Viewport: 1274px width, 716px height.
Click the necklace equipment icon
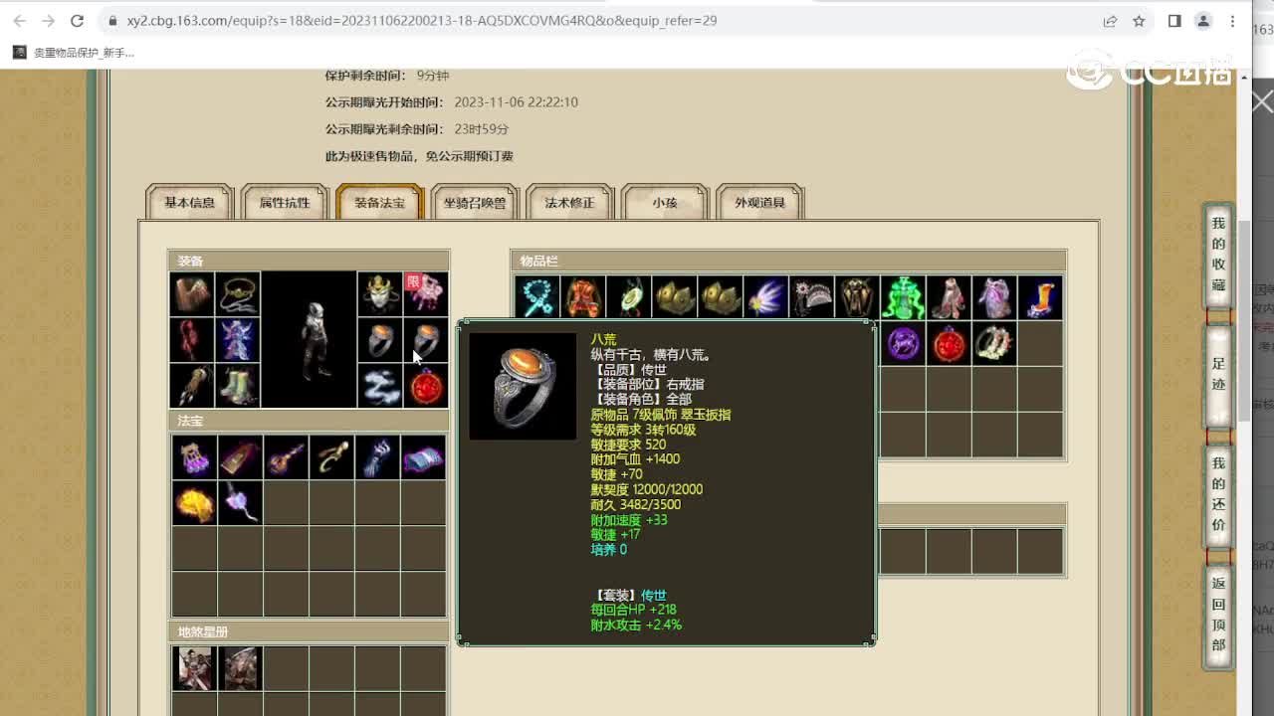(238, 294)
